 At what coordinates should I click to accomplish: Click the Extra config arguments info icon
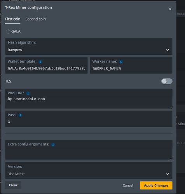click(53, 144)
